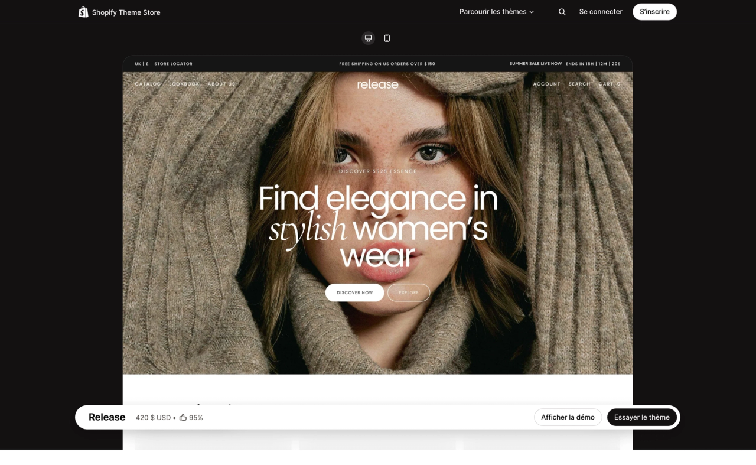Open the Lookbook menu item

point(184,84)
